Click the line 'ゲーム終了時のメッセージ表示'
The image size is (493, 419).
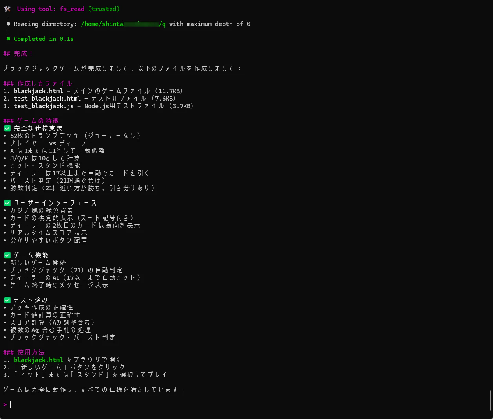(x=59, y=285)
